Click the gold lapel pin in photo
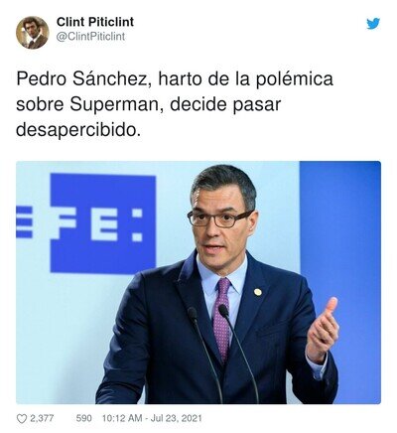Image resolution: width=397 pixels, height=433 pixels. click(257, 292)
